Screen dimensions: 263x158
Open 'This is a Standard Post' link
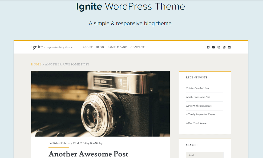(197, 88)
